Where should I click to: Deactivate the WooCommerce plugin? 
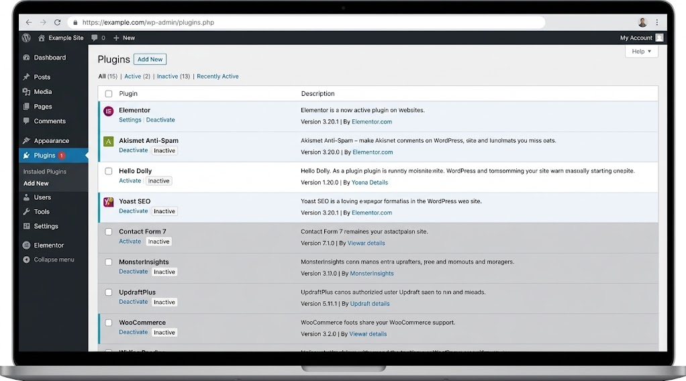(x=134, y=332)
